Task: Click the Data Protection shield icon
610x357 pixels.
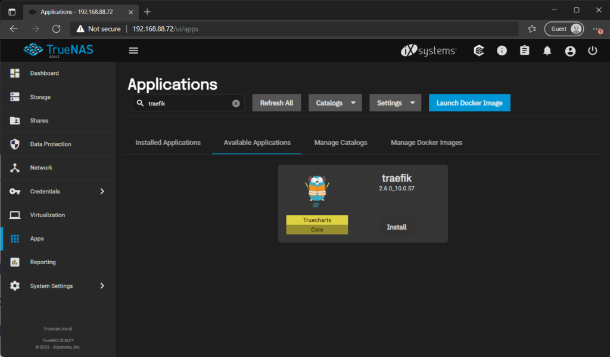Action: tap(15, 144)
